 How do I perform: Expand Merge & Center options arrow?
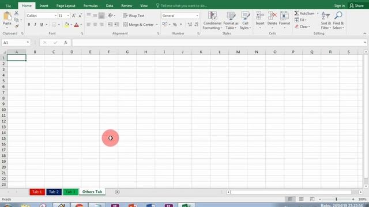coord(157,24)
